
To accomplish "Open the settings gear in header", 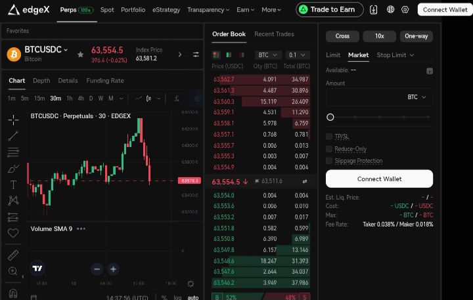I will point(405,10).
